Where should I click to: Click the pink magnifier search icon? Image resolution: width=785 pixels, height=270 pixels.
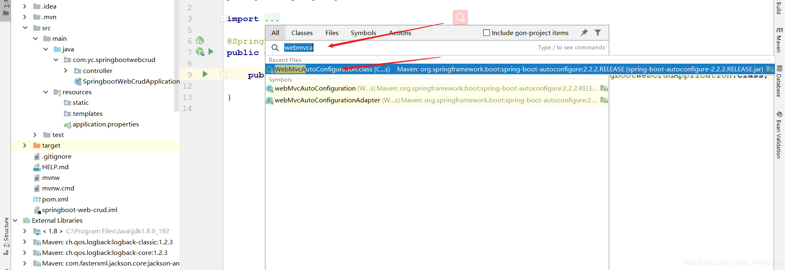coord(460,18)
